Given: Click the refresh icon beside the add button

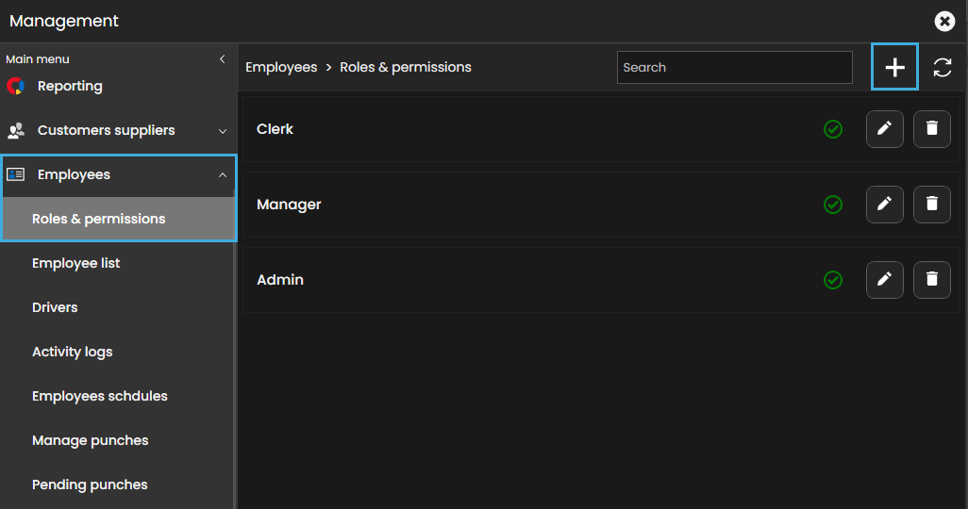Looking at the screenshot, I should click(x=942, y=68).
